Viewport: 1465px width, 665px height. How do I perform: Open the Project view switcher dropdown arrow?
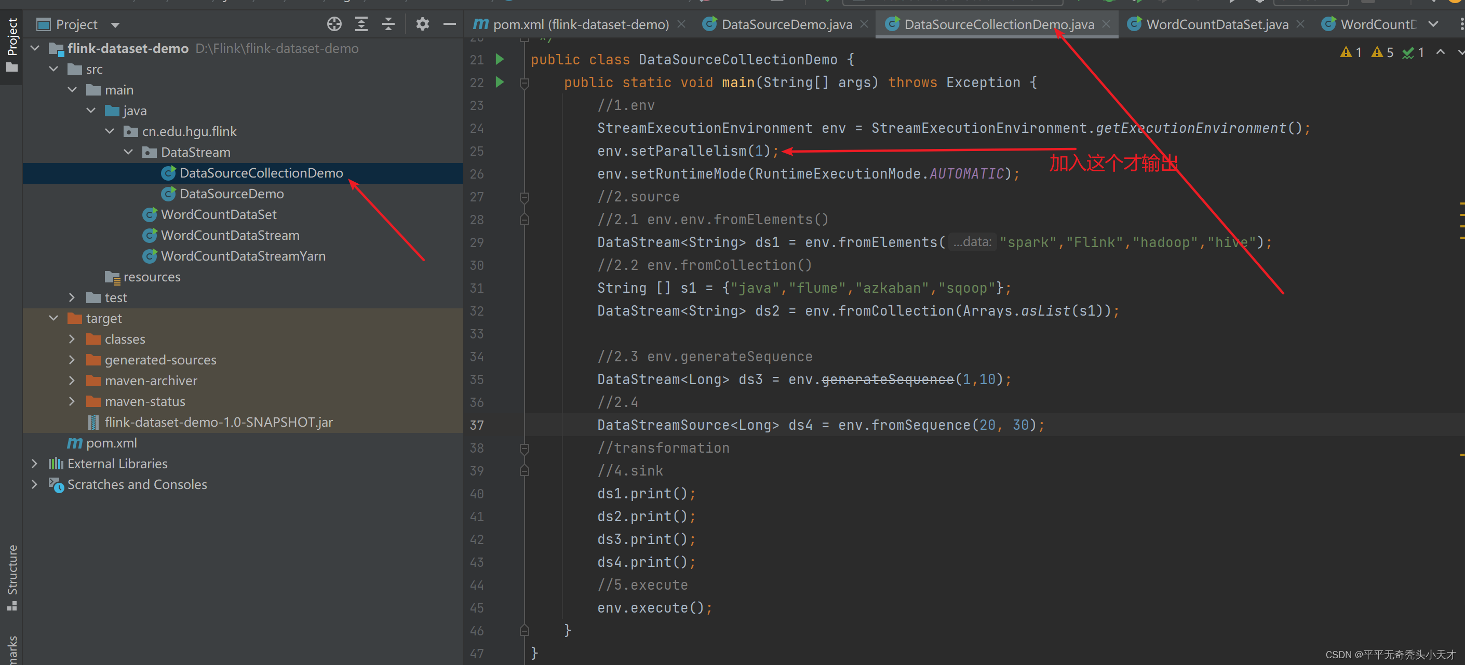(115, 24)
